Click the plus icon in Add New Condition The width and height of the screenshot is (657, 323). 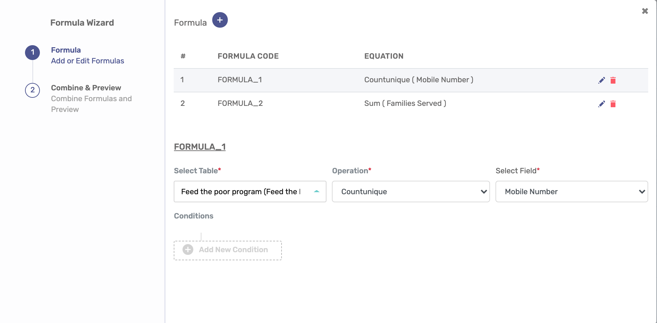click(188, 249)
